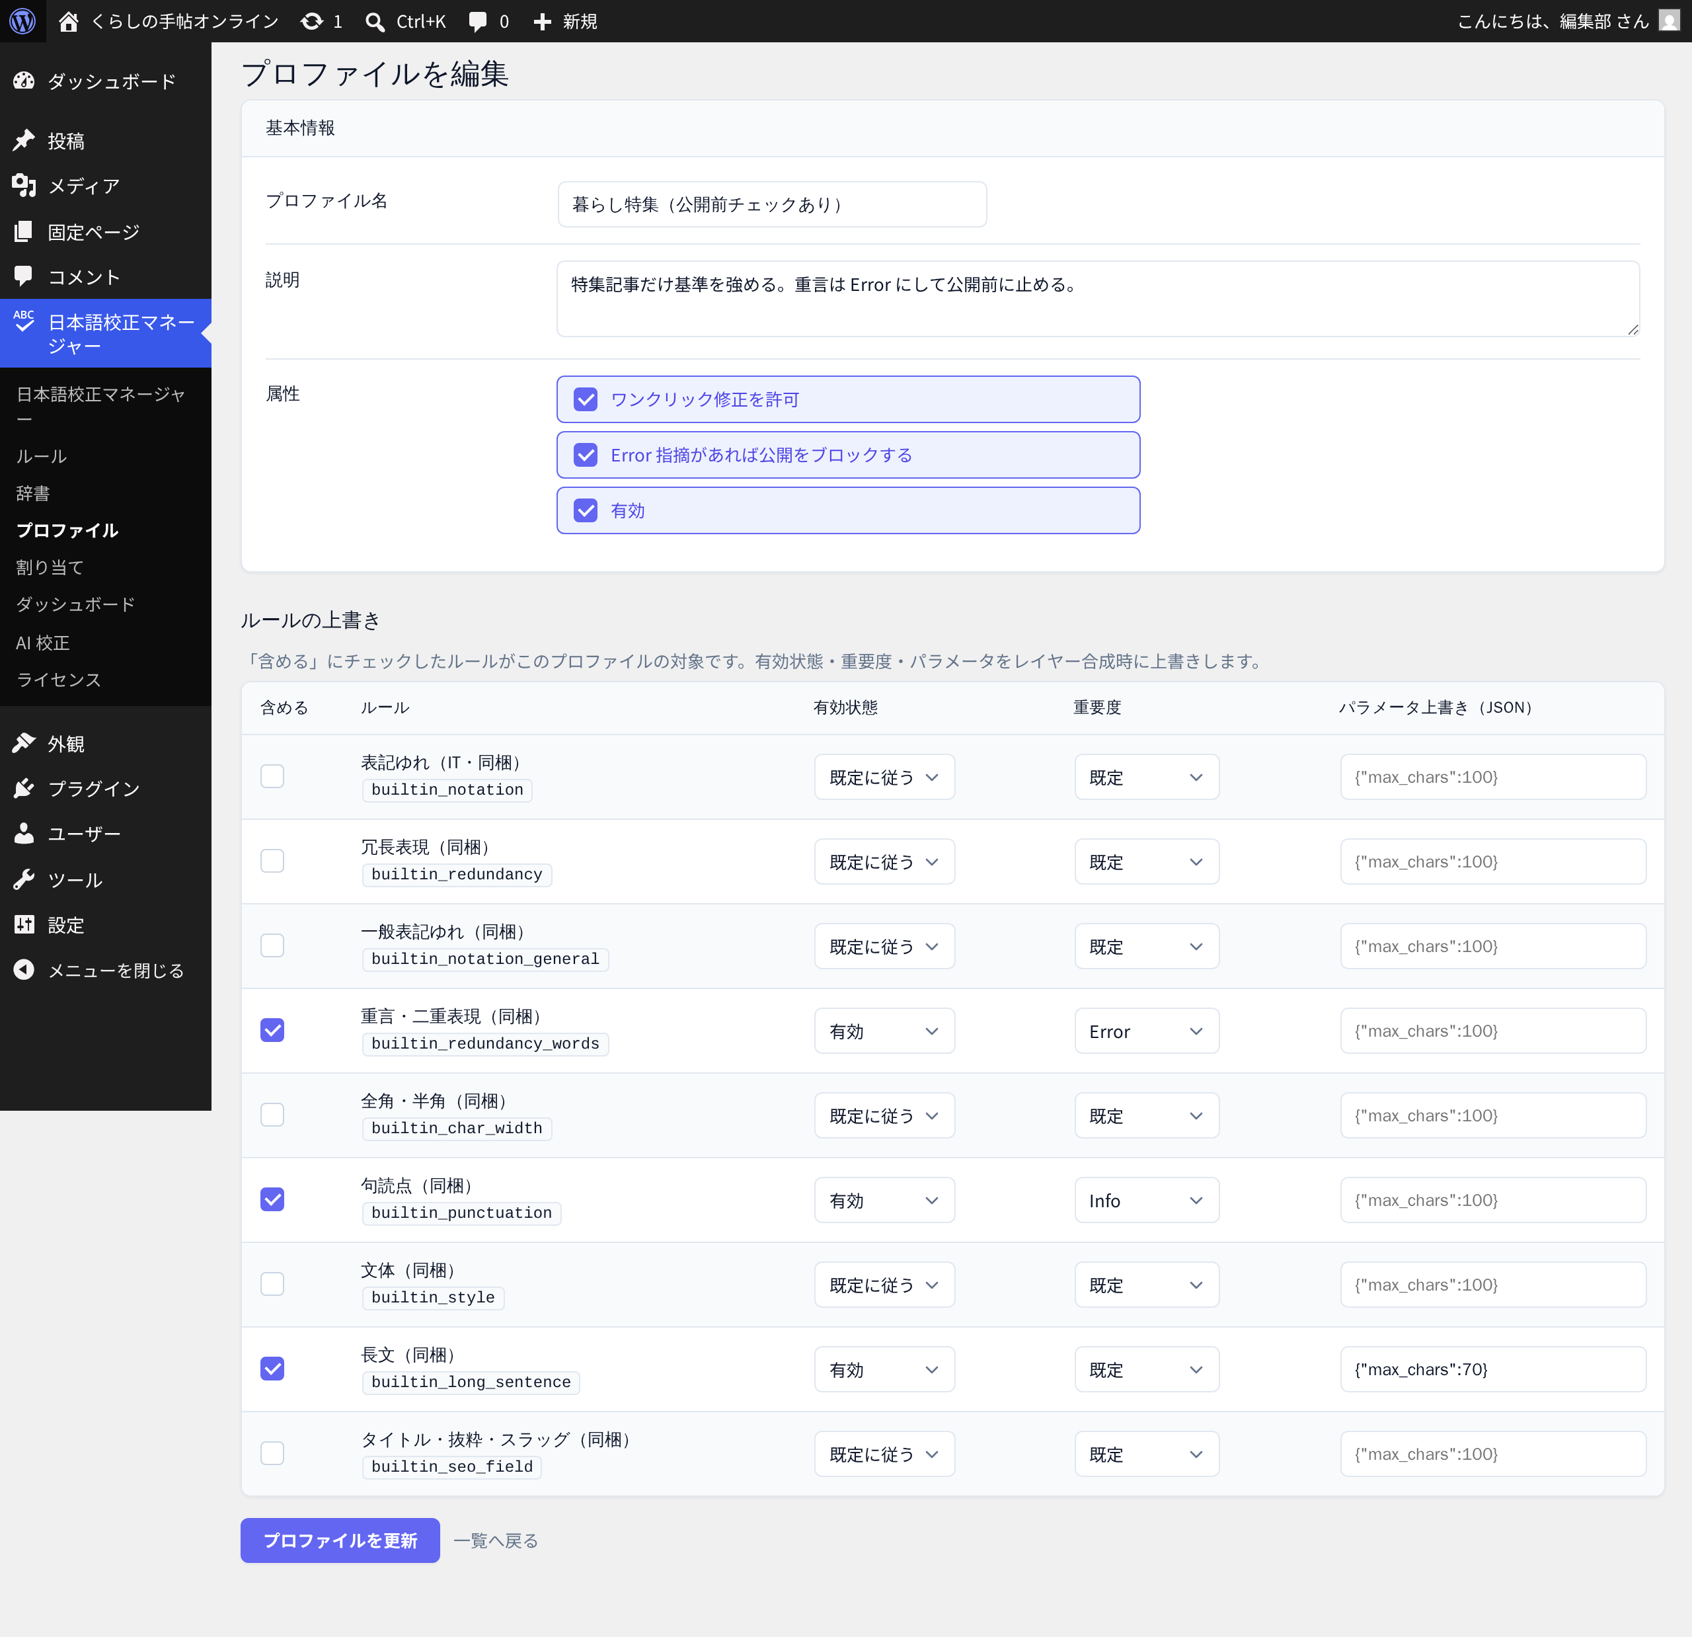Open the プロファイル submenu item
The width and height of the screenshot is (1692, 1637).
coord(67,530)
